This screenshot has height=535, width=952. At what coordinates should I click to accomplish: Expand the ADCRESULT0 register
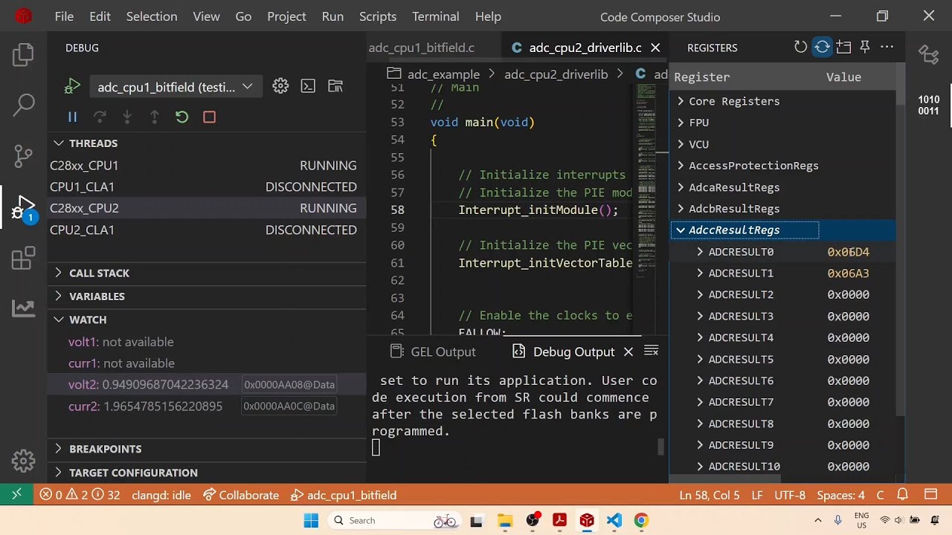(700, 252)
